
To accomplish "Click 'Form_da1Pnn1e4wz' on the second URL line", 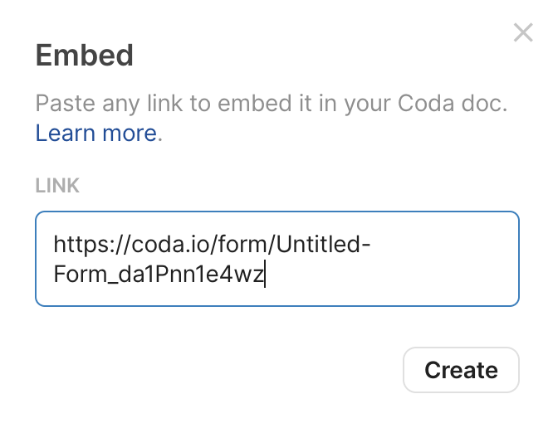I will (158, 275).
